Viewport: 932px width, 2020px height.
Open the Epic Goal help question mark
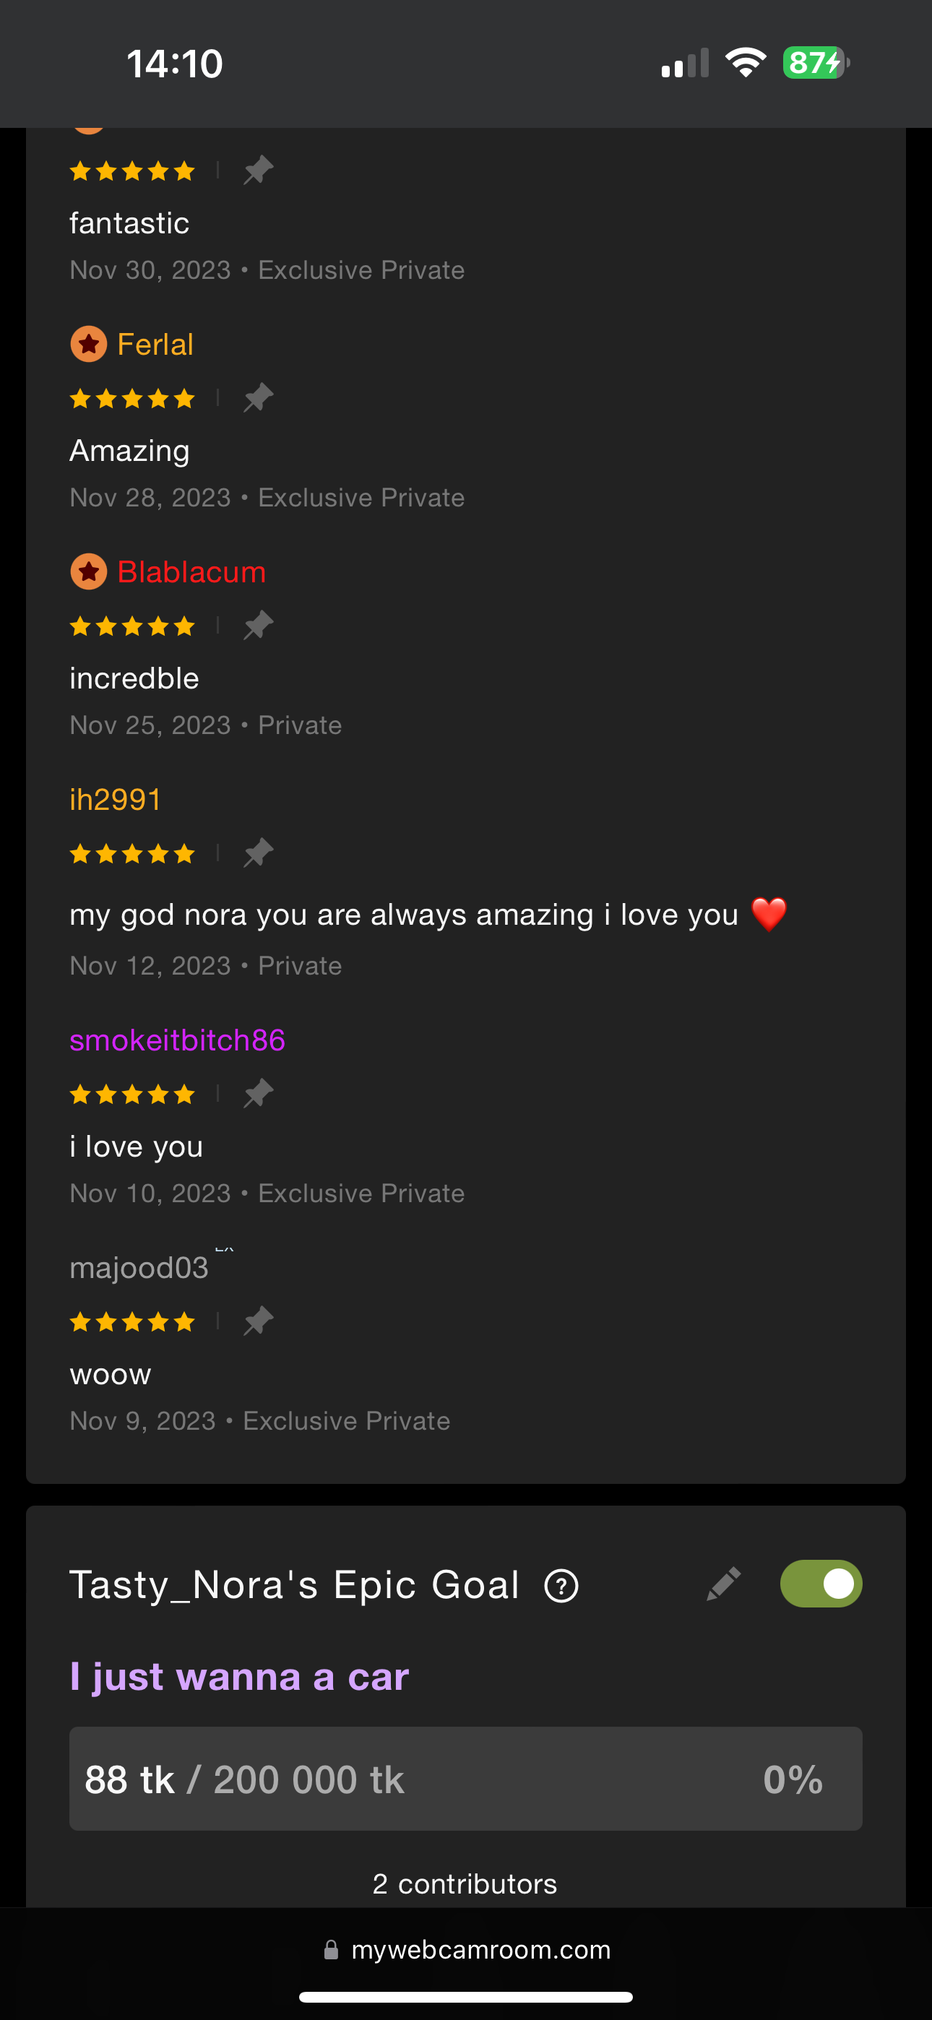pos(561,1586)
